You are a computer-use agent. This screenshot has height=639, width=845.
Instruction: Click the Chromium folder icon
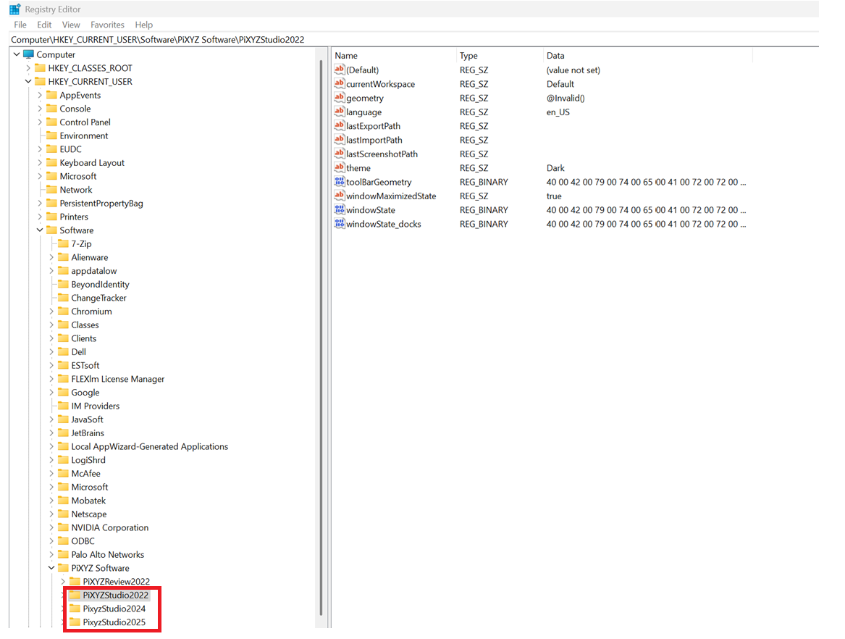[x=63, y=311]
